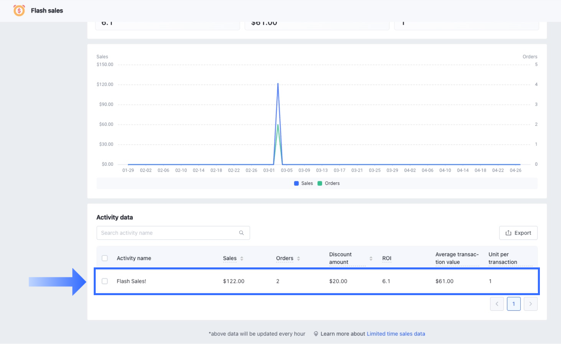The height and width of the screenshot is (344, 561).
Task: Click the search magnifier icon in activity search
Action: pos(242,233)
